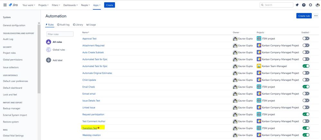Open the user profile avatar
321x140 pixels.
(317, 5)
